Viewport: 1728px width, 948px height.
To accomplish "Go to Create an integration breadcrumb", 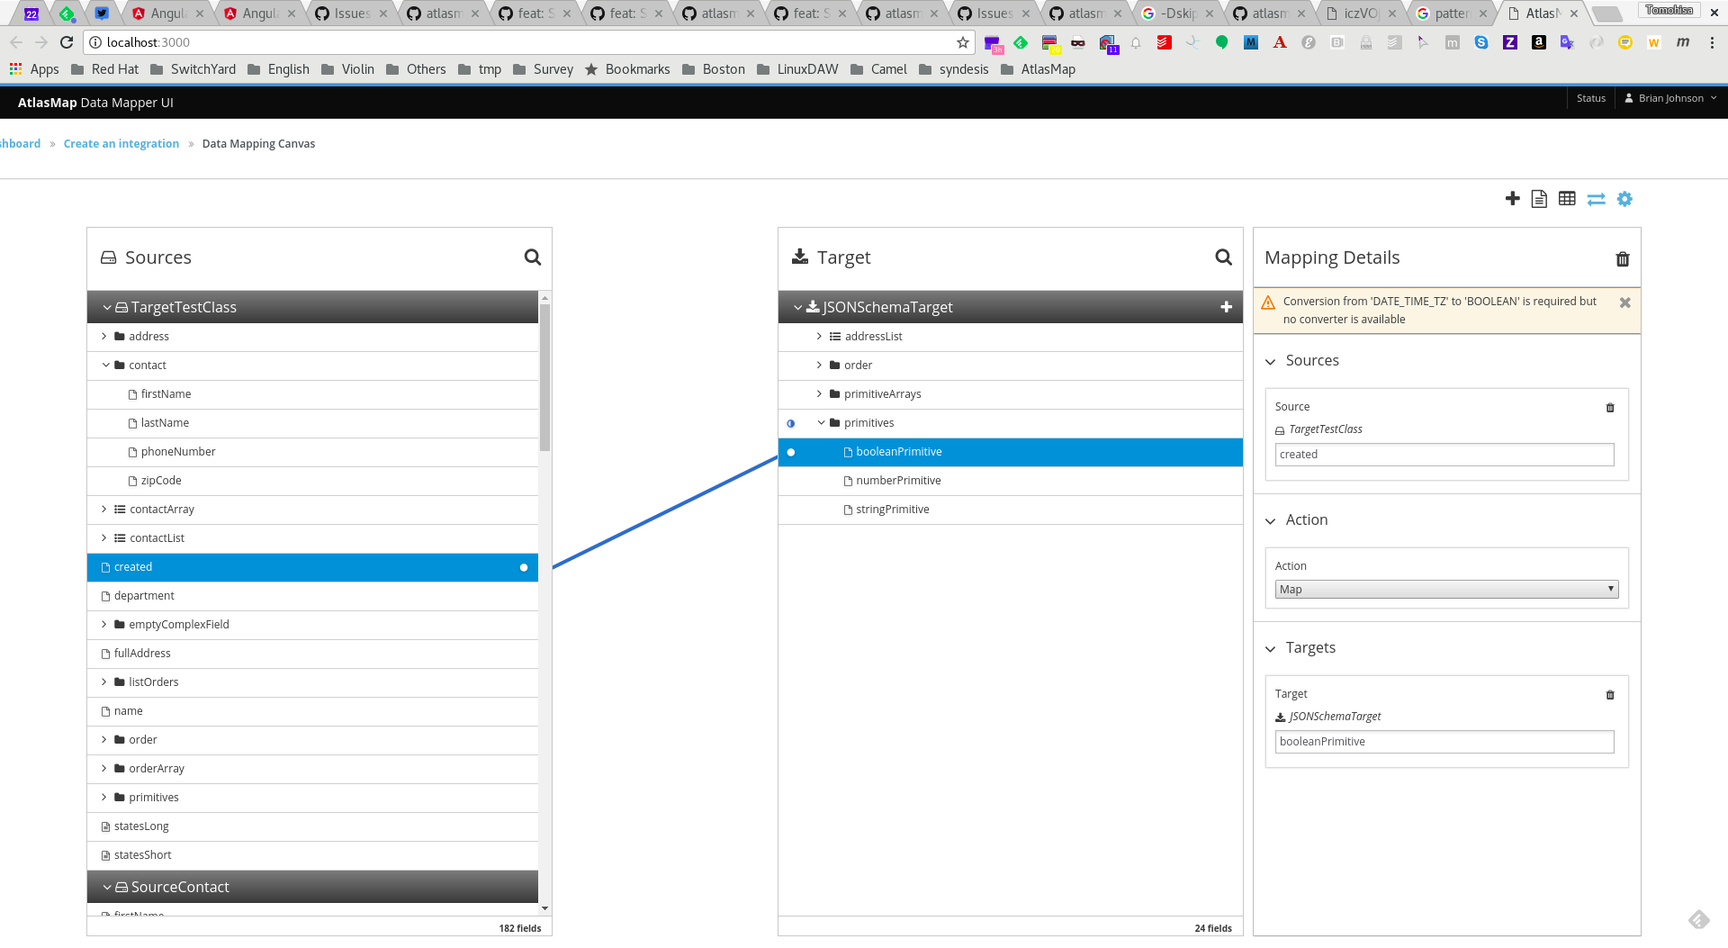I will pyautogui.click(x=121, y=144).
